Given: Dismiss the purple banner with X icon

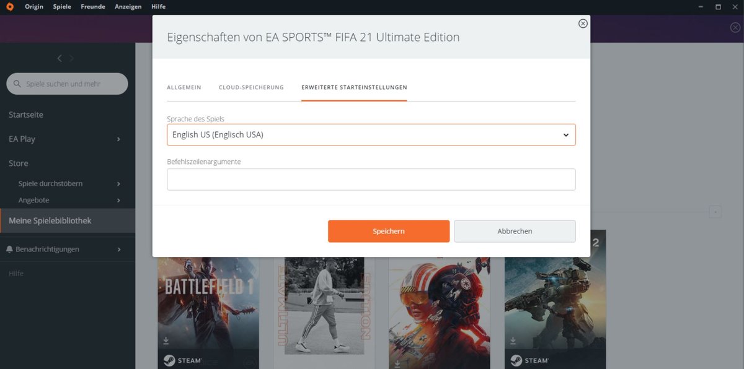Looking at the screenshot, I should coord(735,27).
